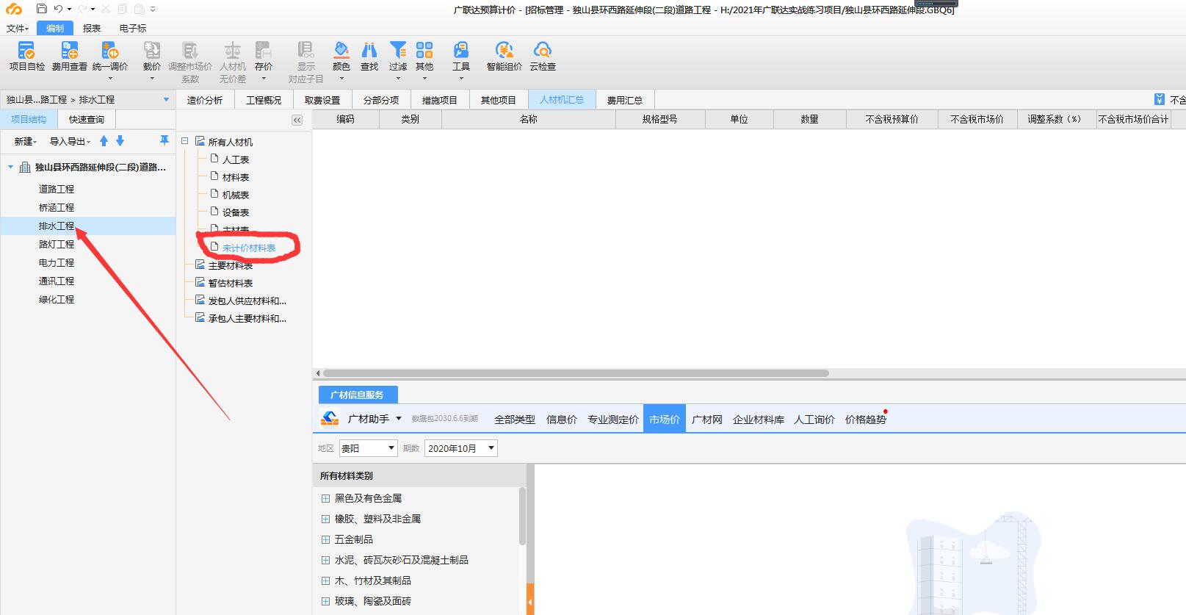This screenshot has width=1186, height=615.
Task: Open the 措施项目 tab
Action: click(440, 100)
